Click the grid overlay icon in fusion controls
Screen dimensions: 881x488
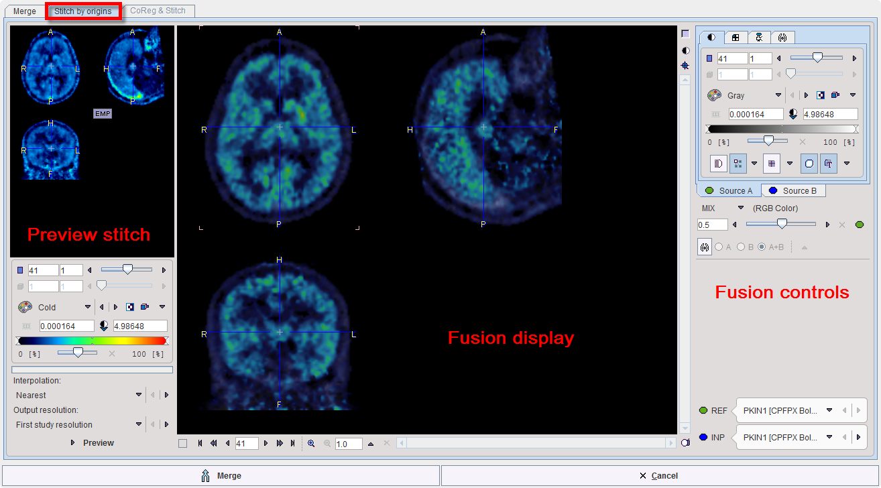(772, 163)
